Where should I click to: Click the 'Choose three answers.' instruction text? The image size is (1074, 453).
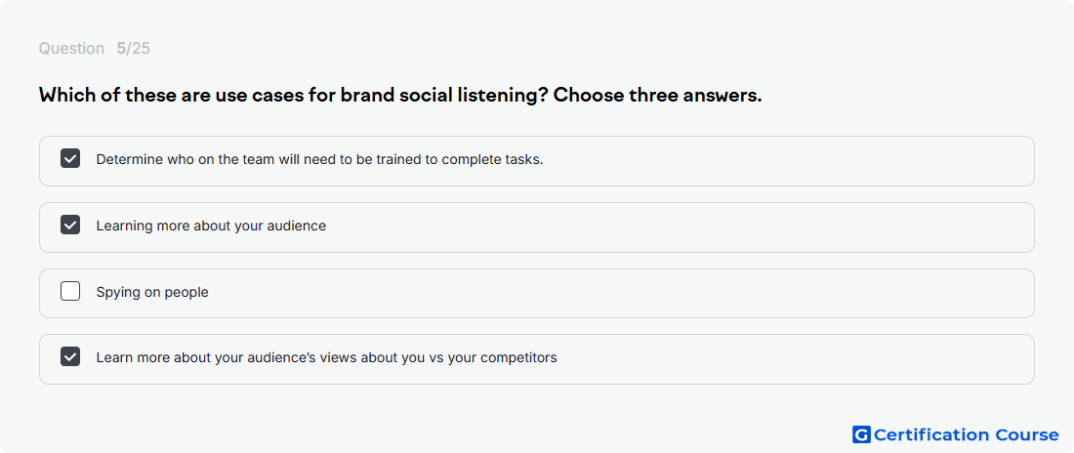[x=657, y=96]
